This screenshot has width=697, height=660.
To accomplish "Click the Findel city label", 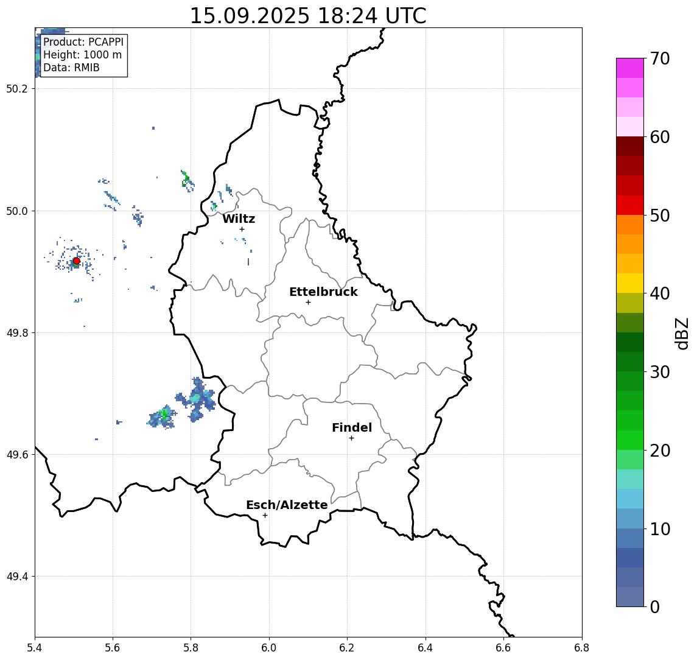I will click(352, 427).
